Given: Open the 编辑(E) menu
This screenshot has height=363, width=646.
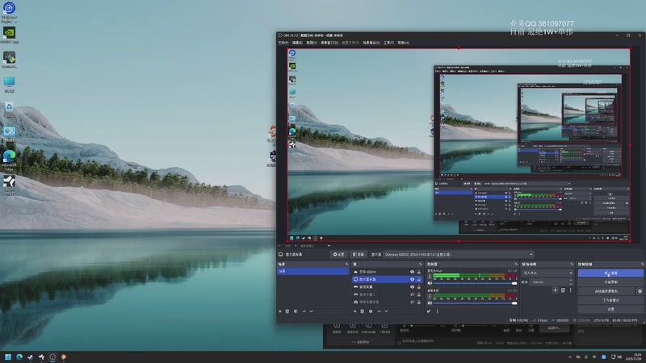Looking at the screenshot, I should [x=297, y=43].
